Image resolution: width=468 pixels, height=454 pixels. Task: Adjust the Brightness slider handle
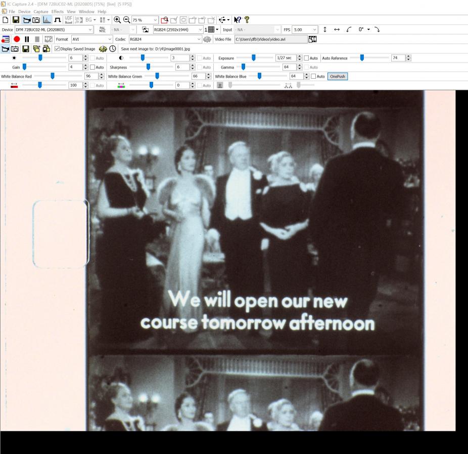[x=40, y=58]
